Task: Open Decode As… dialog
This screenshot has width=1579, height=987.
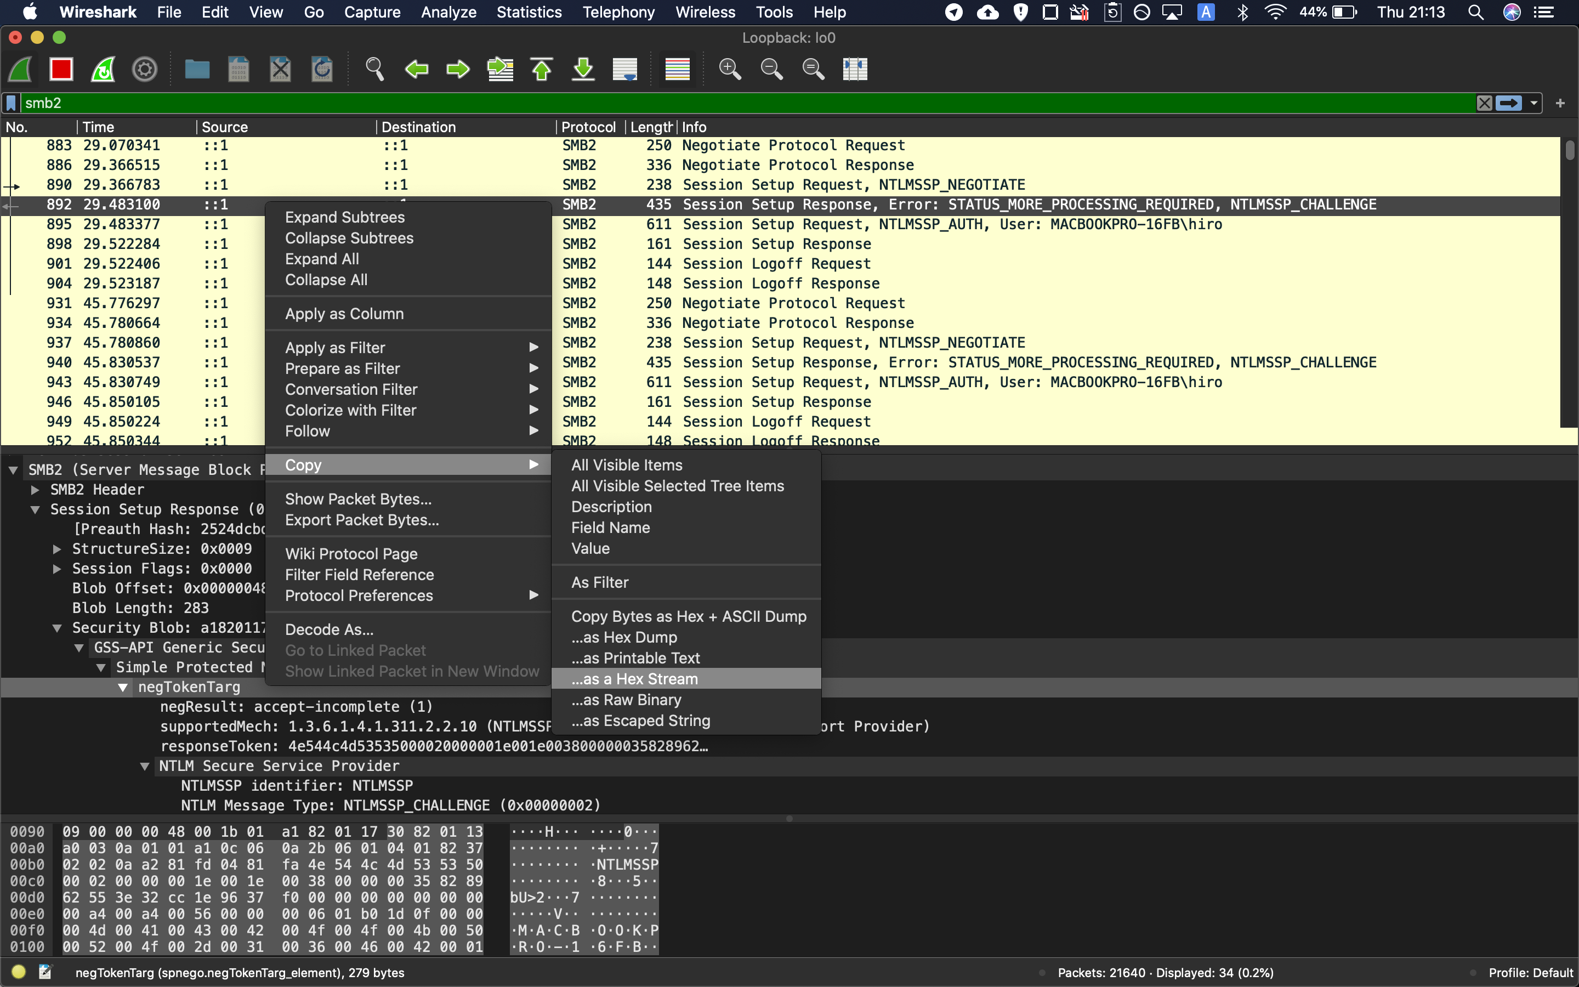Action: pos(408,630)
